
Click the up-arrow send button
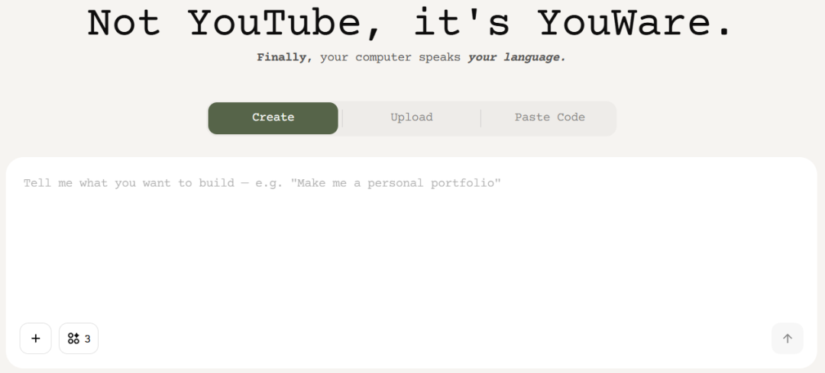point(787,339)
